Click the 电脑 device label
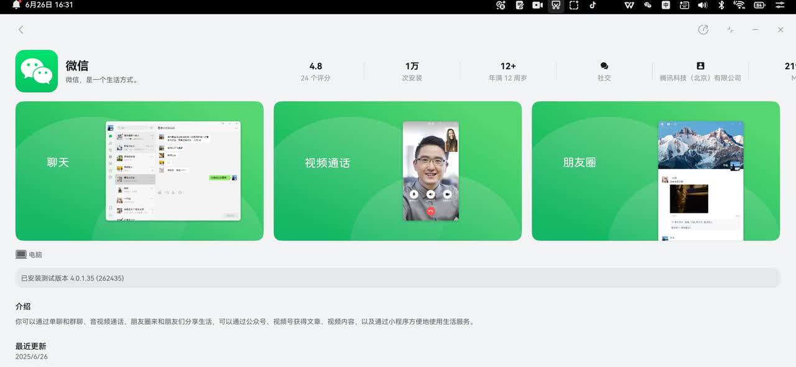This screenshot has width=796, height=367. (x=35, y=255)
